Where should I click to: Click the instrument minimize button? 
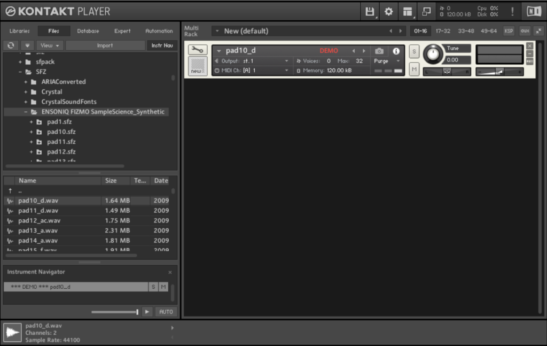click(529, 54)
